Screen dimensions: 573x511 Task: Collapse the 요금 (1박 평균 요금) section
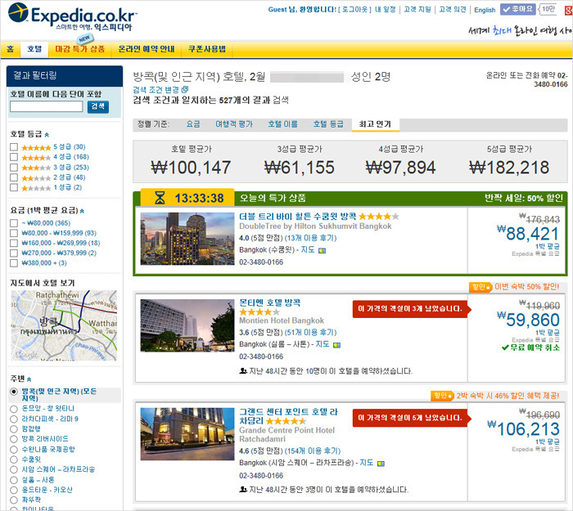coord(82,211)
